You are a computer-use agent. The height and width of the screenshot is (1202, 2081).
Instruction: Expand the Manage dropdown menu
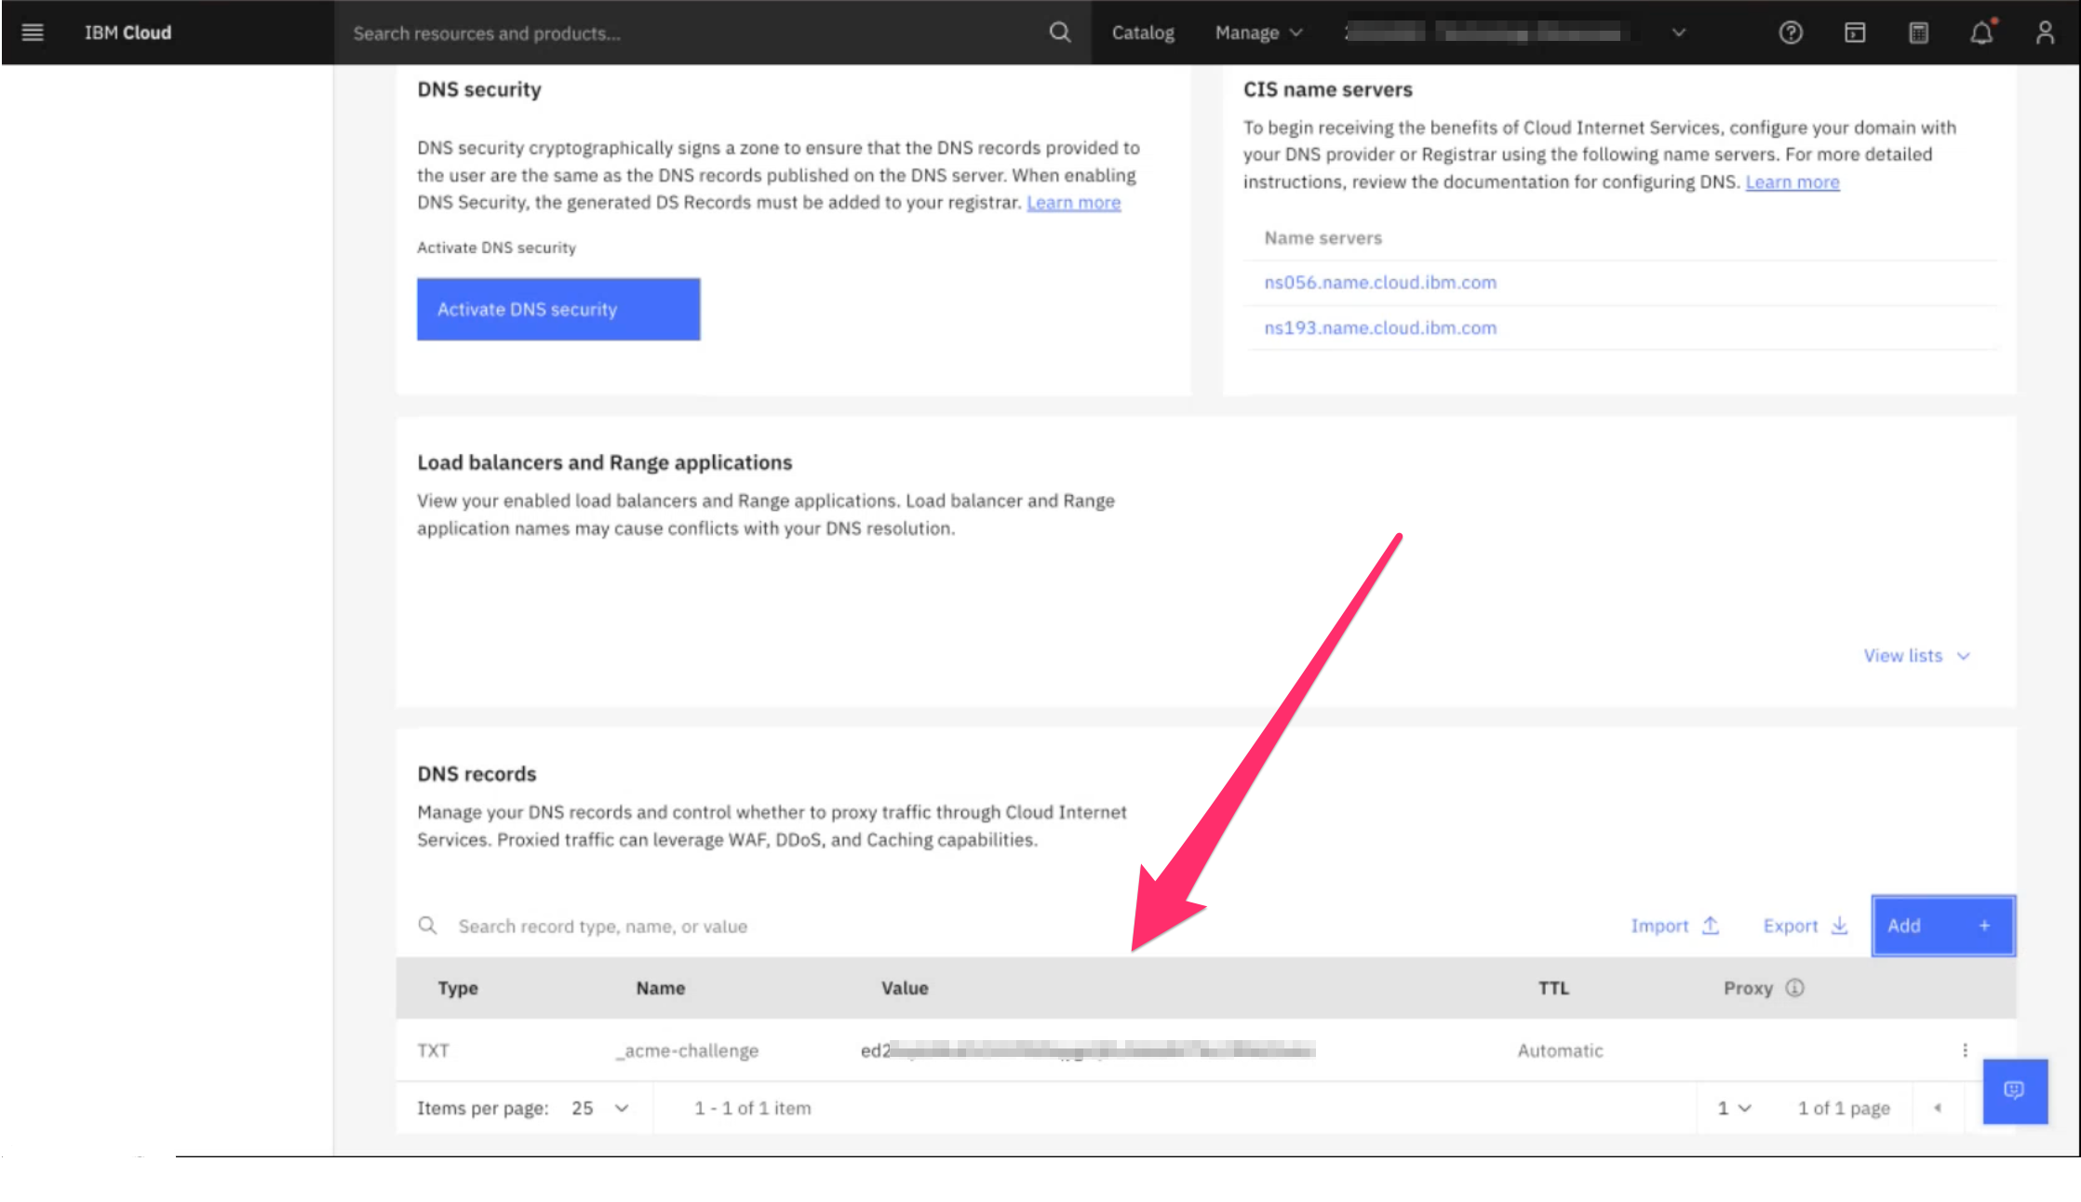(x=1258, y=33)
